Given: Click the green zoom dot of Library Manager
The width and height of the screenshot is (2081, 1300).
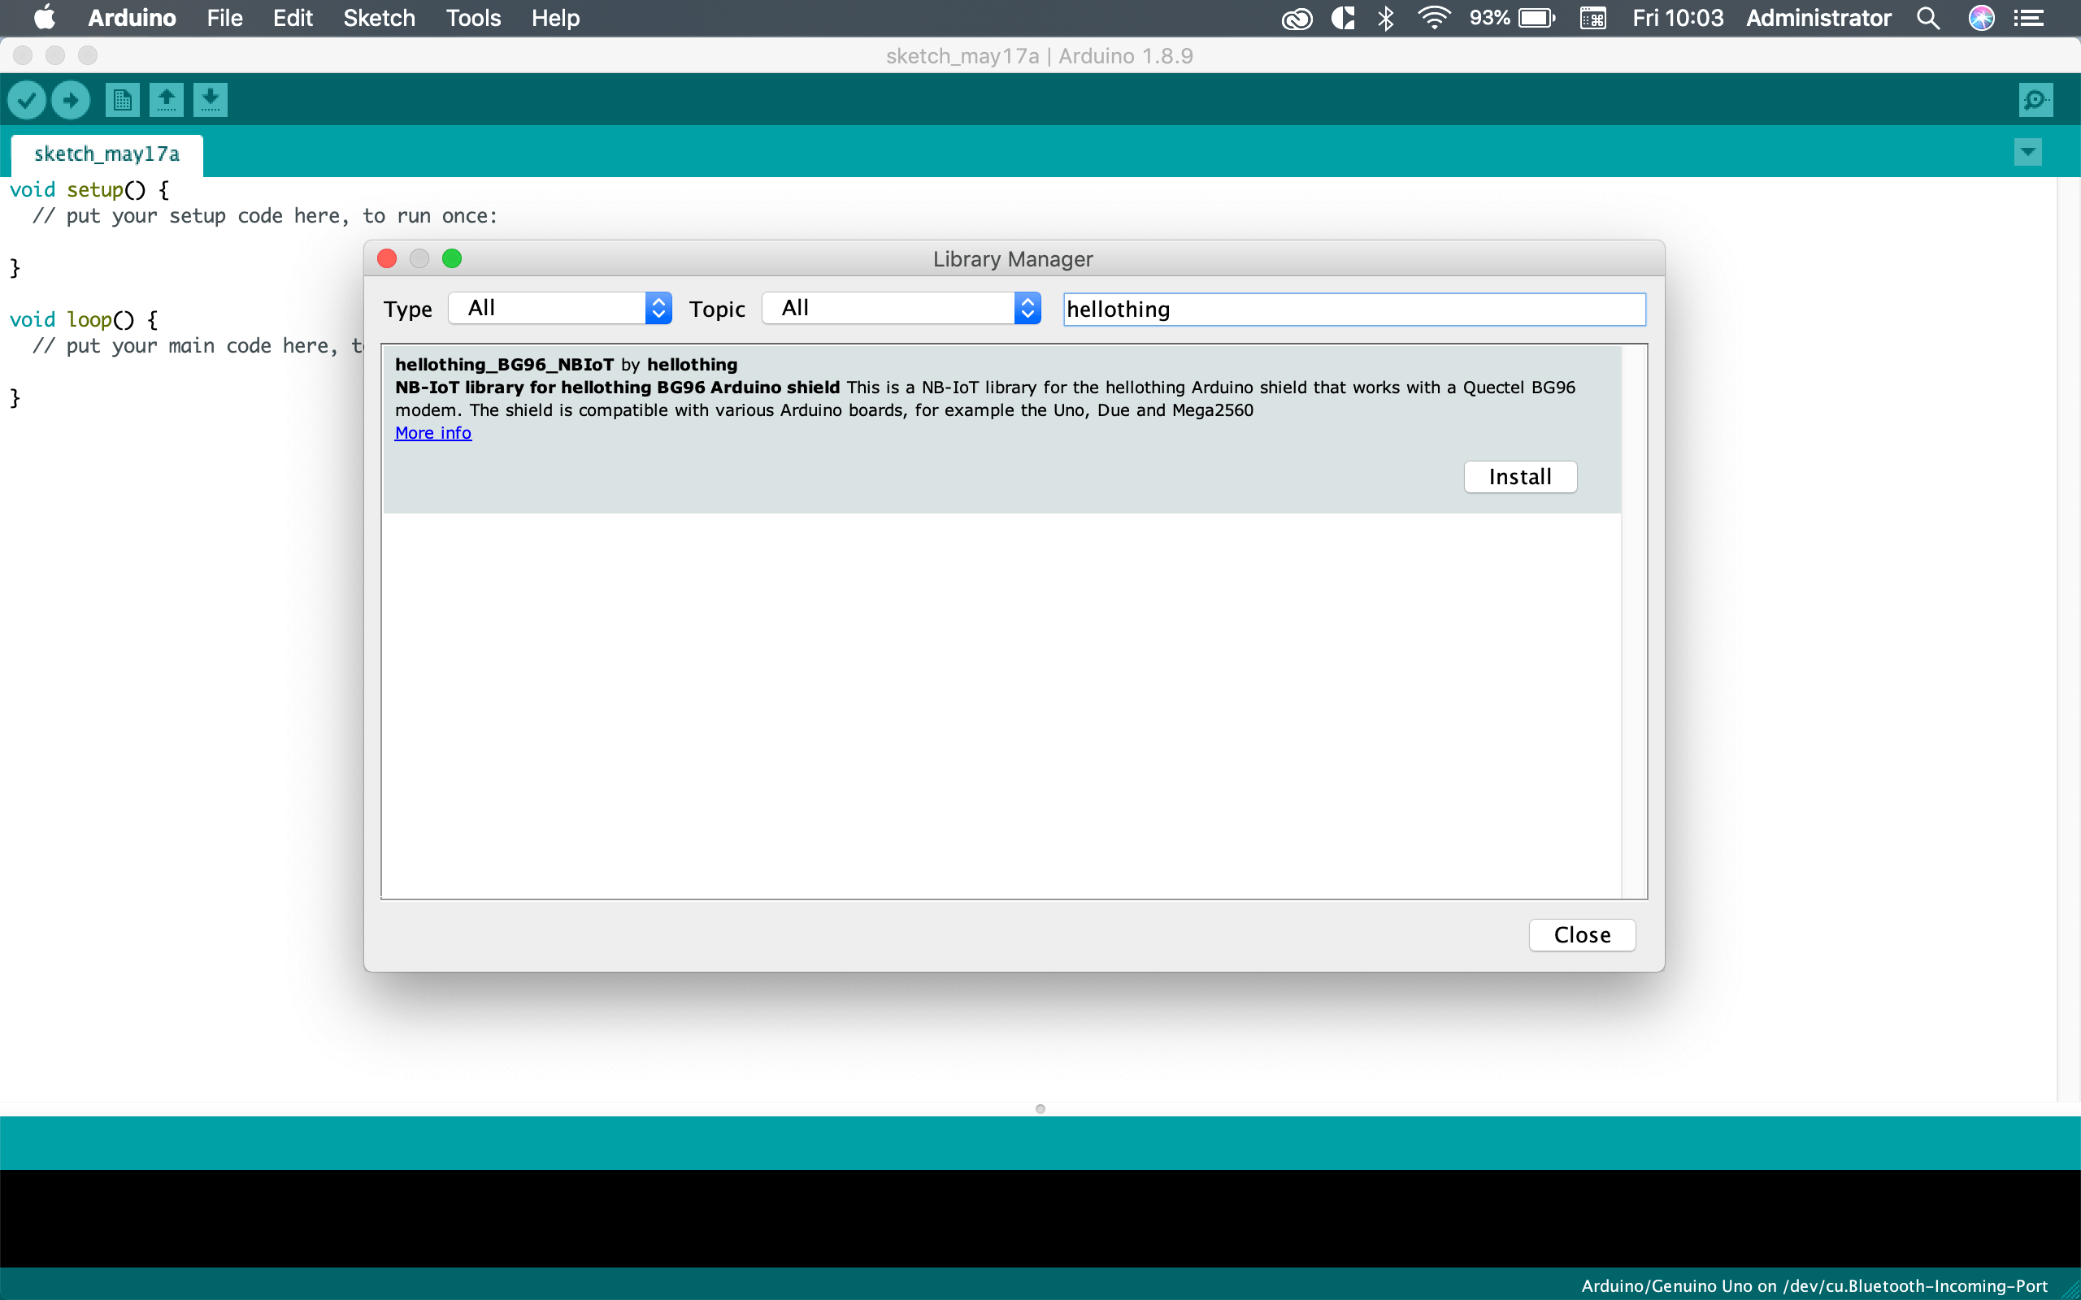Looking at the screenshot, I should click(452, 258).
